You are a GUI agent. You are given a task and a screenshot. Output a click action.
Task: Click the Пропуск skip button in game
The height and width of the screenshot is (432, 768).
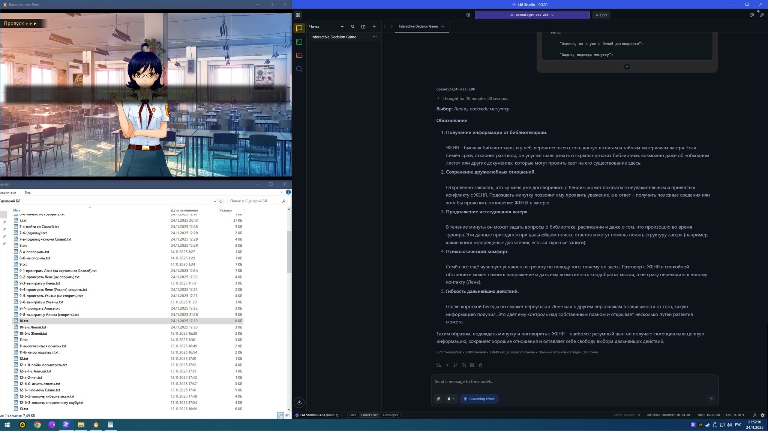pyautogui.click(x=21, y=23)
